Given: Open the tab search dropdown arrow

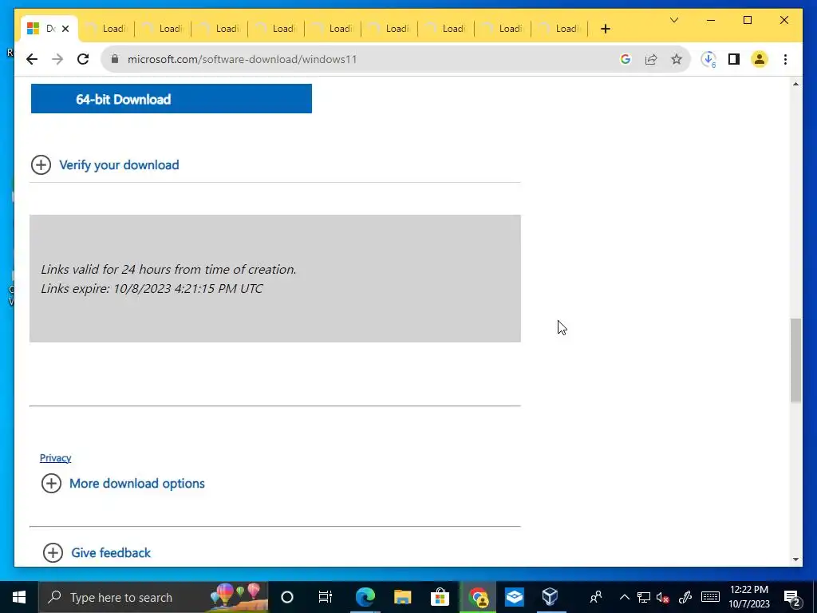Looking at the screenshot, I should (x=674, y=20).
